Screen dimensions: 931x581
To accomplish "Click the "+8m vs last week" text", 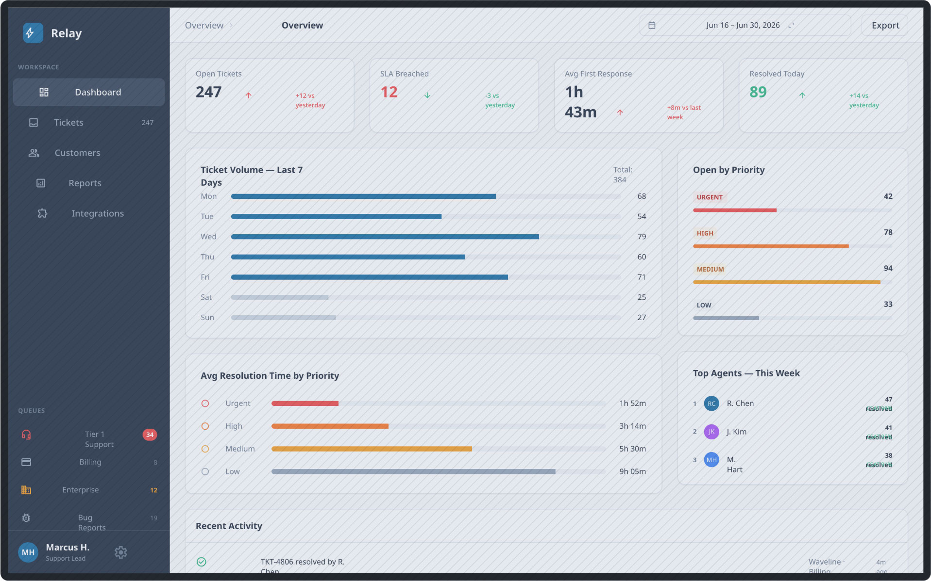I will click(x=684, y=113).
